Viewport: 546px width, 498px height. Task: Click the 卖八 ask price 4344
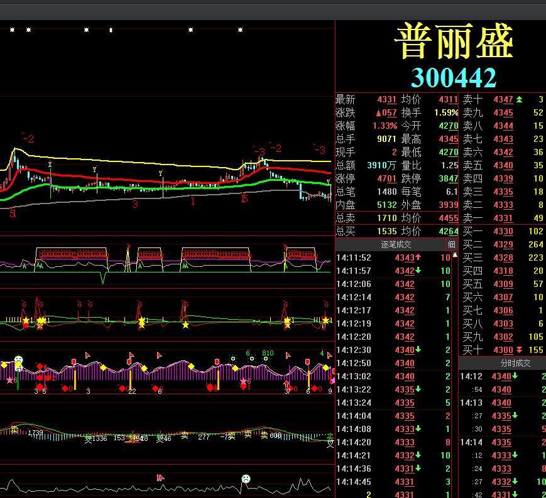[x=503, y=126]
